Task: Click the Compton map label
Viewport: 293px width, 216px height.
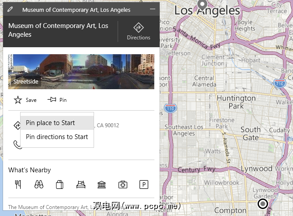Action: (230, 210)
